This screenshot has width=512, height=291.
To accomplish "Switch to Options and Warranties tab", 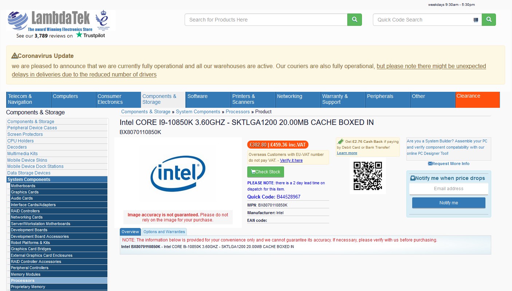I will (x=164, y=232).
